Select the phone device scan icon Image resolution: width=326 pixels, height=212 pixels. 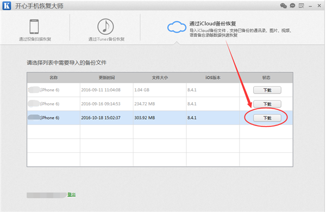(x=34, y=27)
